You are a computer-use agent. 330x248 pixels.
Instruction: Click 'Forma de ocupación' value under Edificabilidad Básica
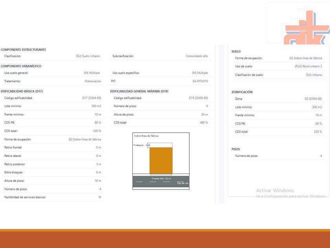85,139
